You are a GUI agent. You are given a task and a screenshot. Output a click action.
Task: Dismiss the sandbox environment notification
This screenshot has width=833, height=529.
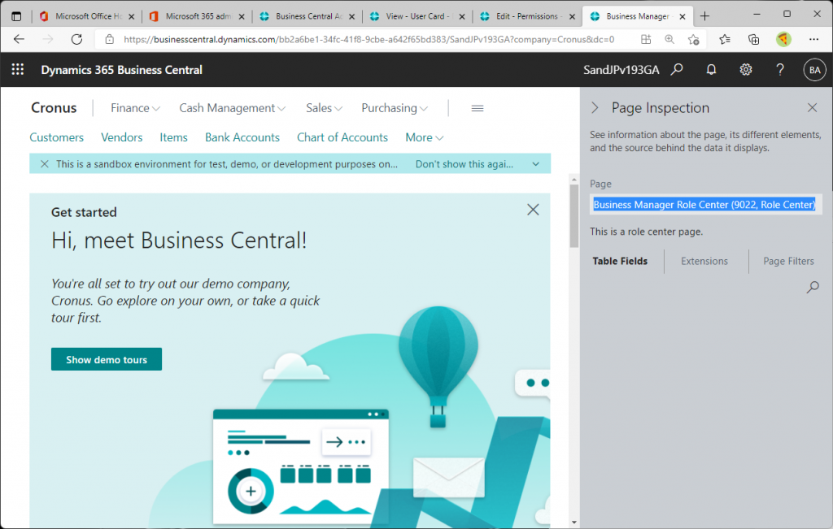tap(45, 164)
